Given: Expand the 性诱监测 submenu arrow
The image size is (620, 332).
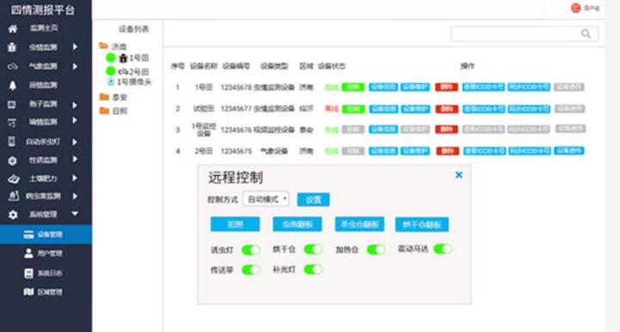Looking at the screenshot, I should coord(75,160).
